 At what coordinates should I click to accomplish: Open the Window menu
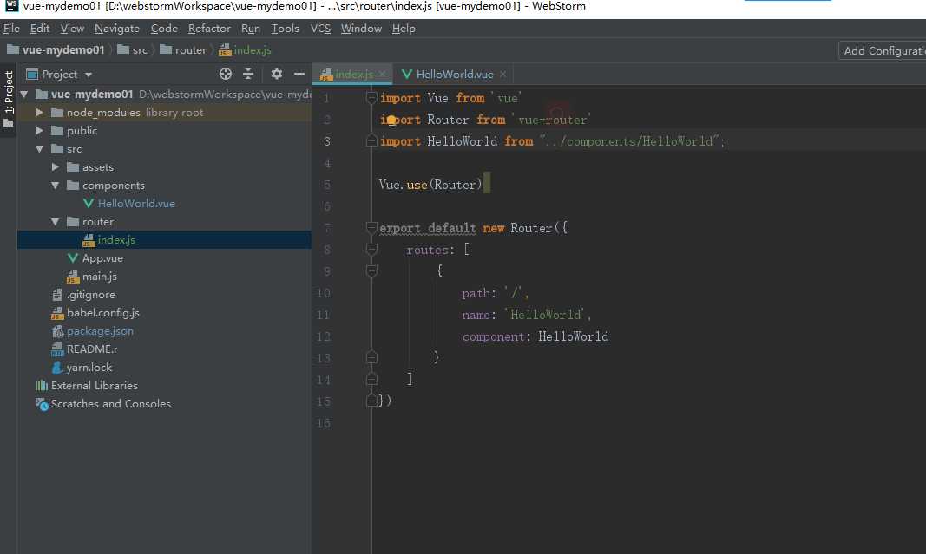click(x=361, y=29)
